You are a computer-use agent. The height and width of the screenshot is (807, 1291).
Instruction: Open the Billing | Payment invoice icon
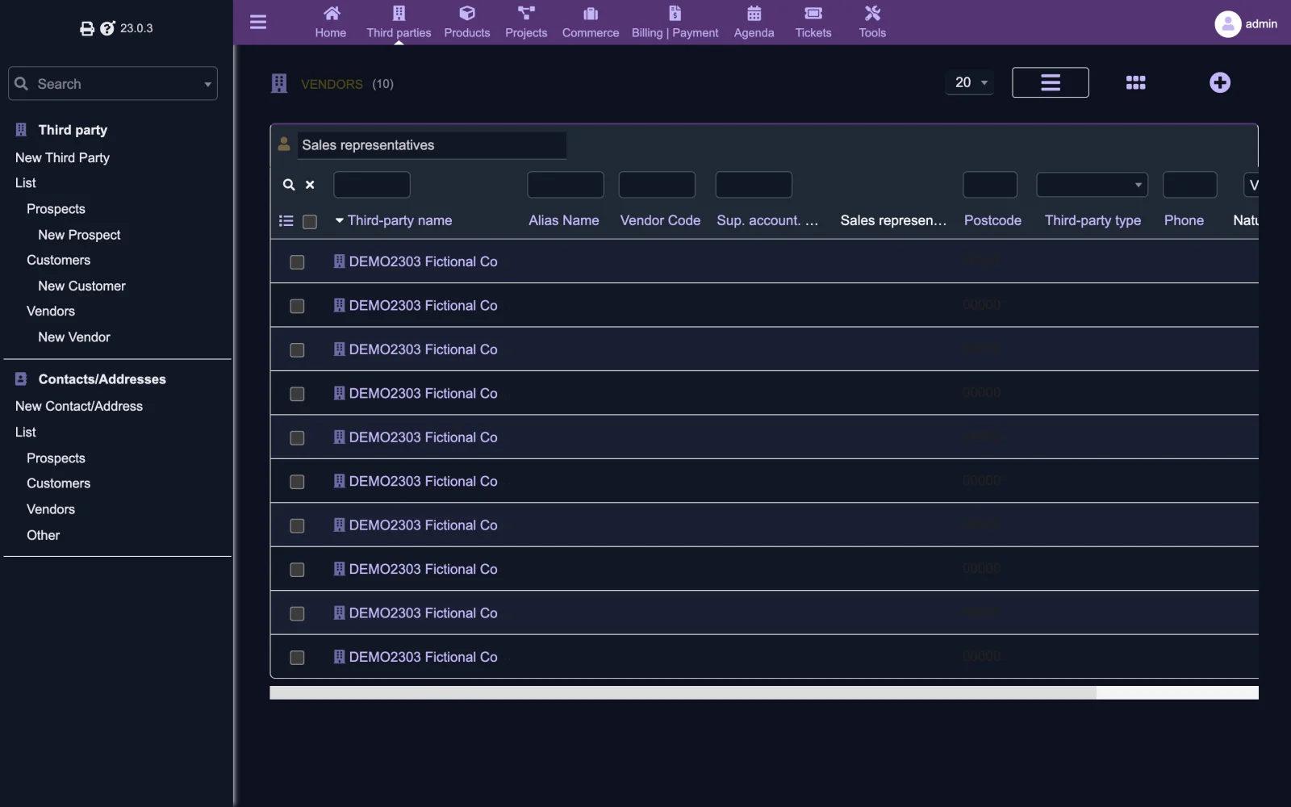click(675, 13)
